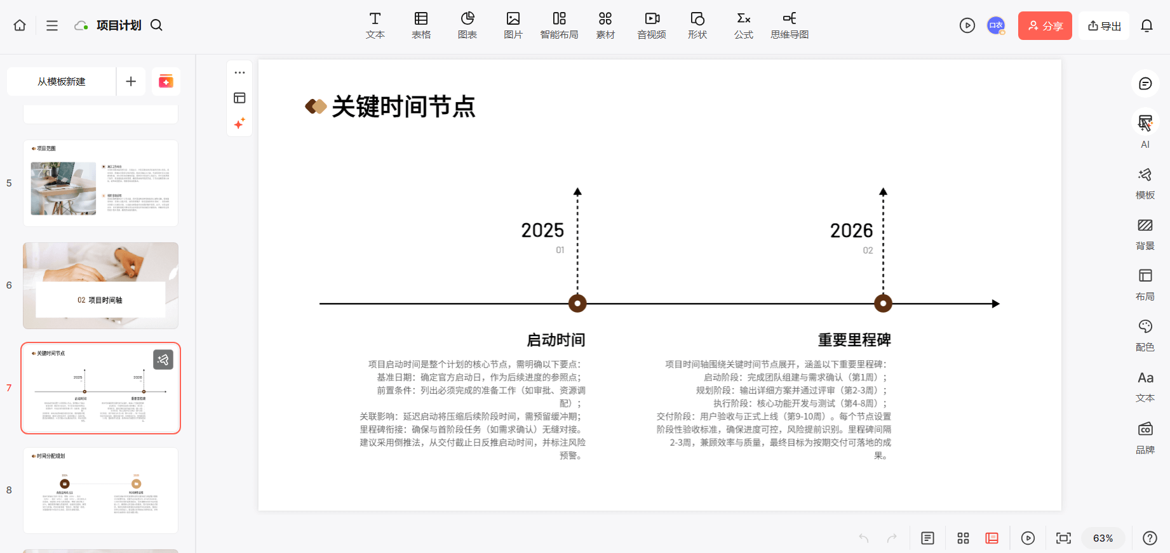Select the 01 number label under 2025

pyautogui.click(x=560, y=250)
